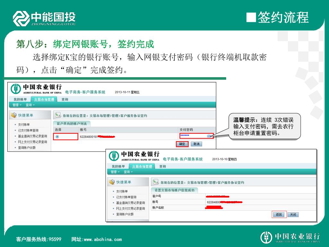Expand 管理 dropdown in upper window
Image resolution: width=329 pixels, height=247 pixels.
17,105
